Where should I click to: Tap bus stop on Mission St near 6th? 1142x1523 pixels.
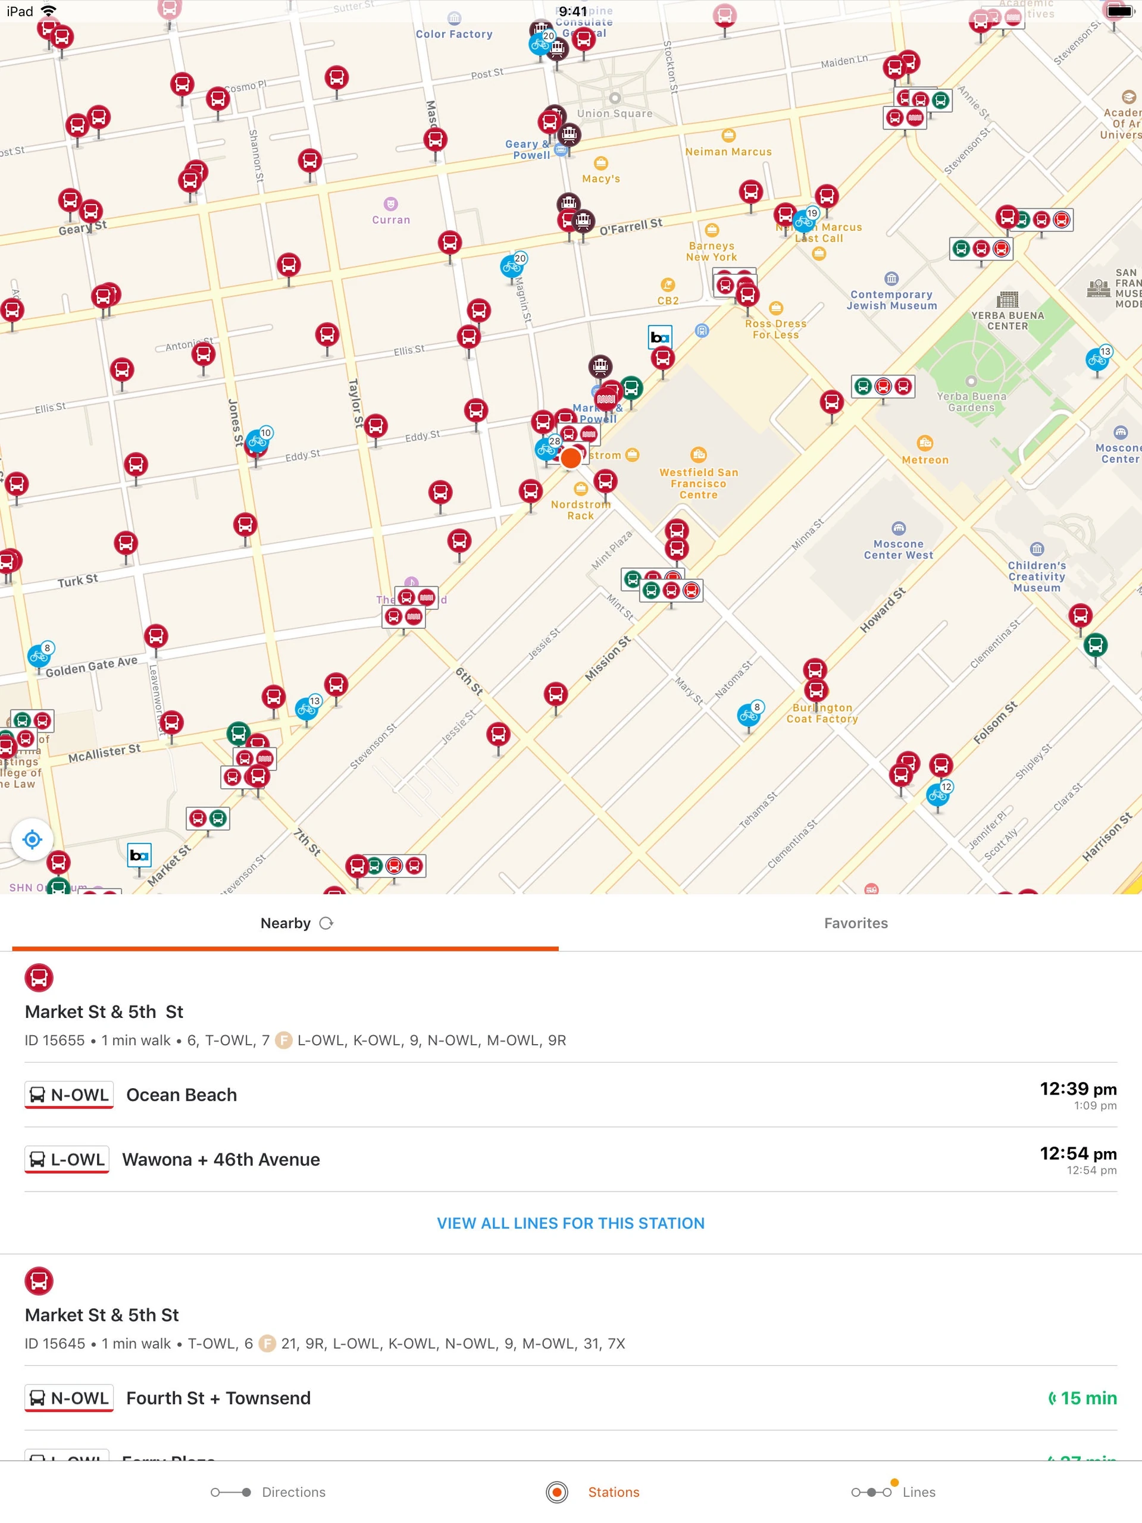556,694
